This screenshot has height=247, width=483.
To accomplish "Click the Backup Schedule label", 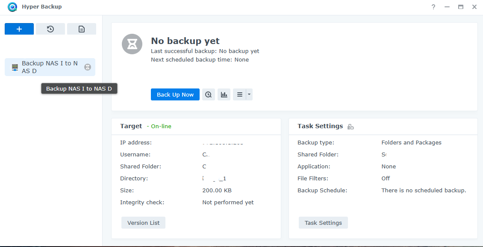I will (x=322, y=190).
